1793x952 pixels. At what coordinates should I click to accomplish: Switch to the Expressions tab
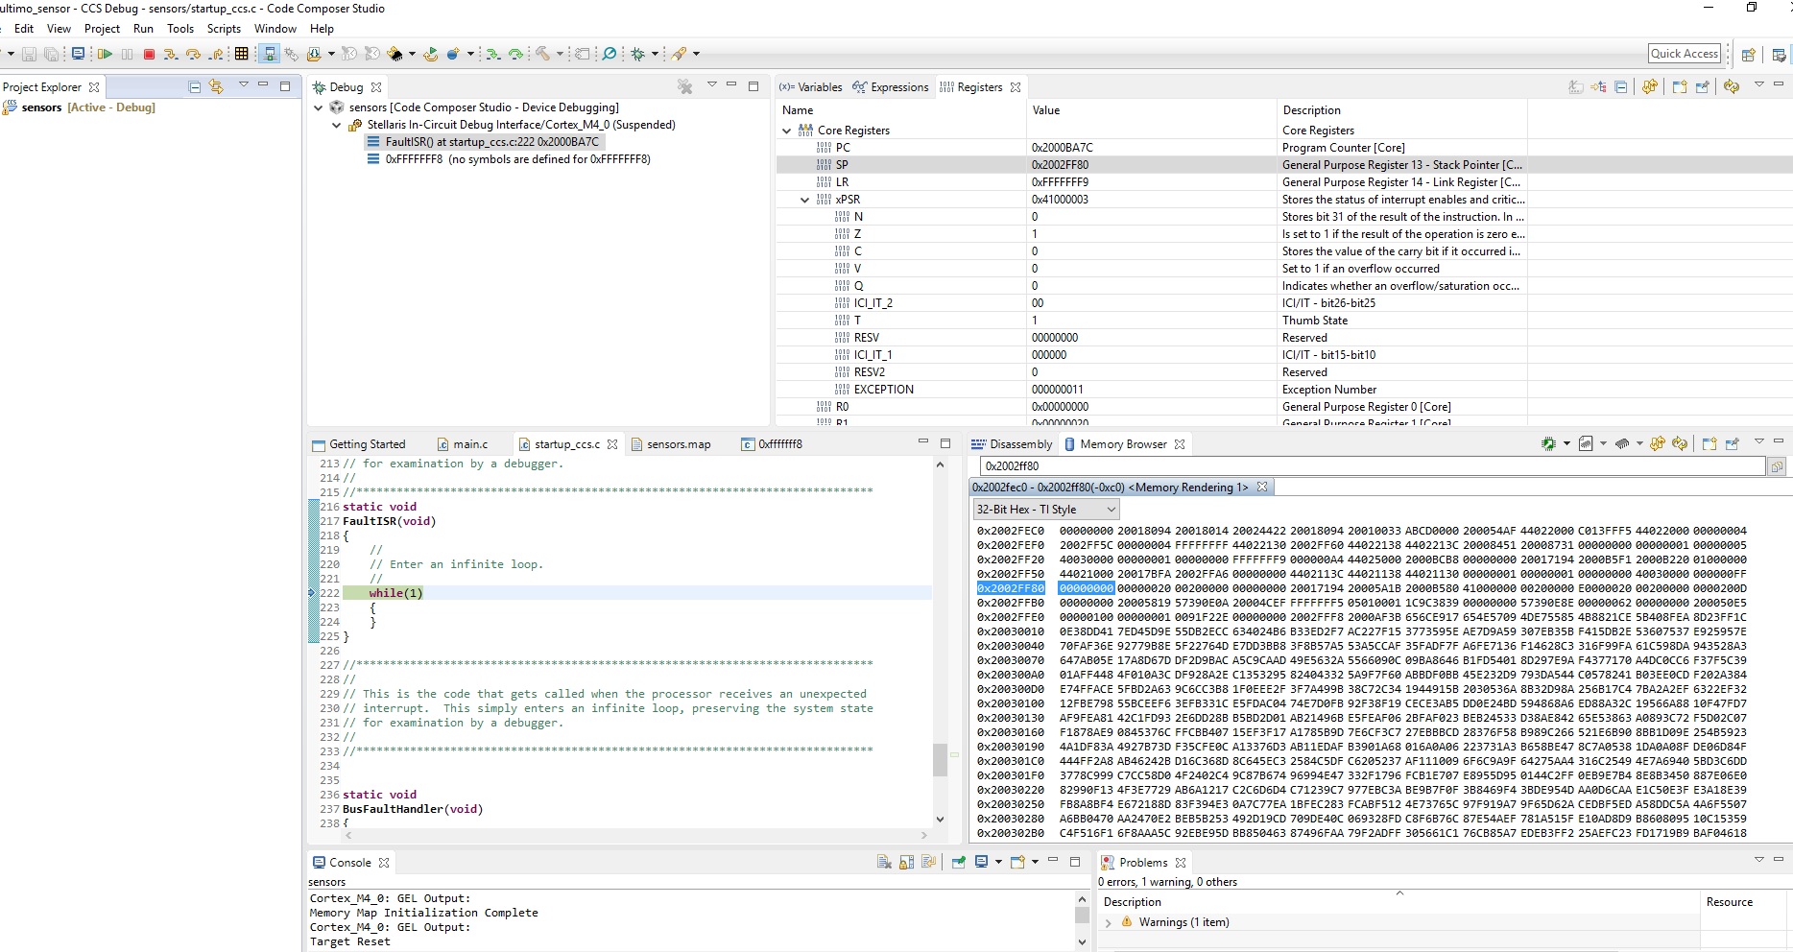point(891,86)
